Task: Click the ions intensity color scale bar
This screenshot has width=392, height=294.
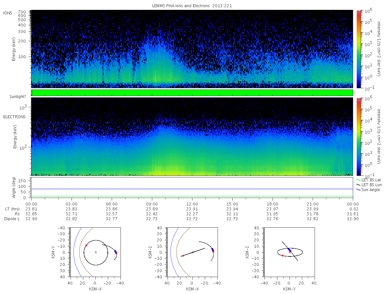Action: pyautogui.click(x=358, y=49)
